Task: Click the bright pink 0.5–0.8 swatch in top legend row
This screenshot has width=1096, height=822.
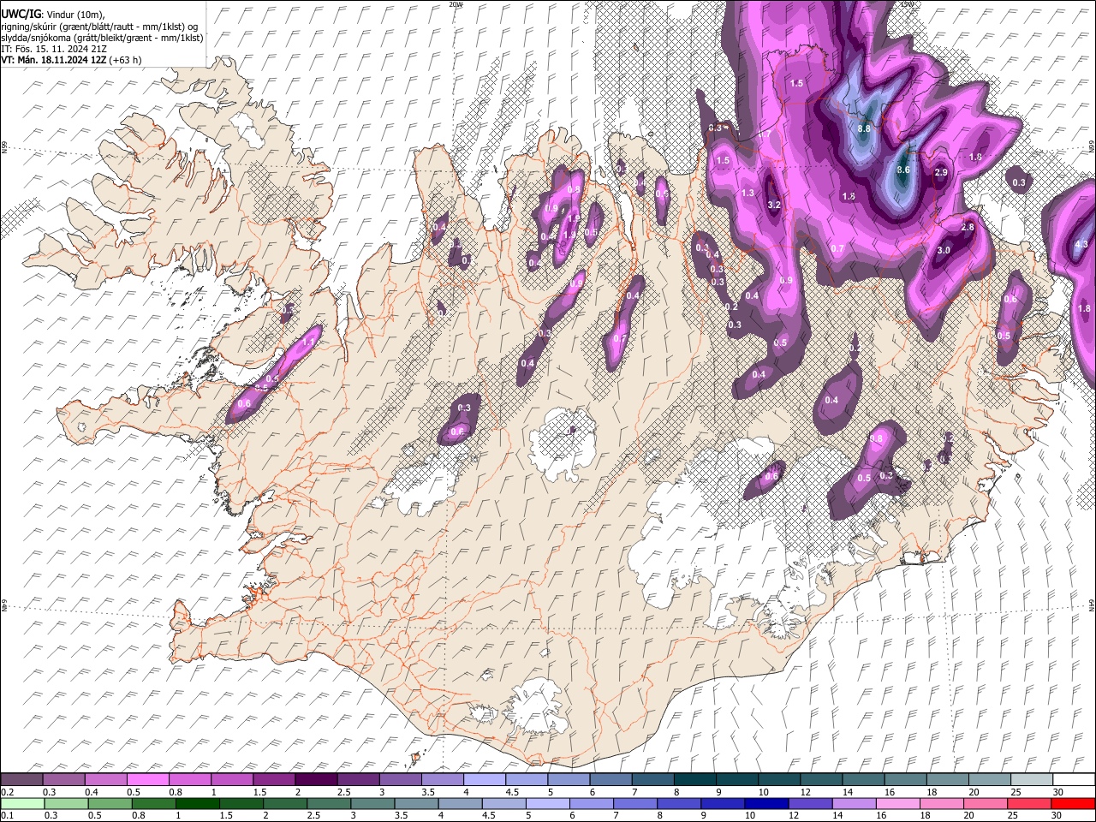Action: 148,780
